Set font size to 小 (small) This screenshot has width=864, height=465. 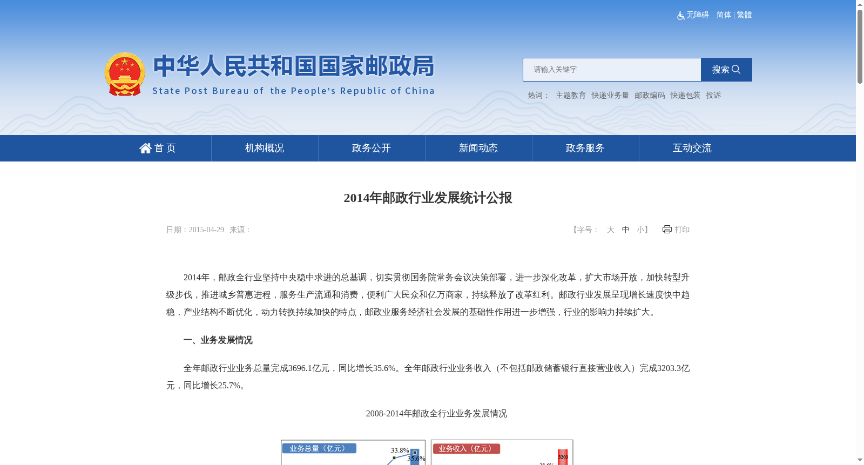point(640,230)
